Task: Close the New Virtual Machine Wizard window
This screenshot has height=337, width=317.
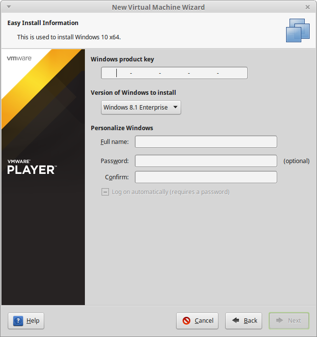Action: [x=308, y=7]
